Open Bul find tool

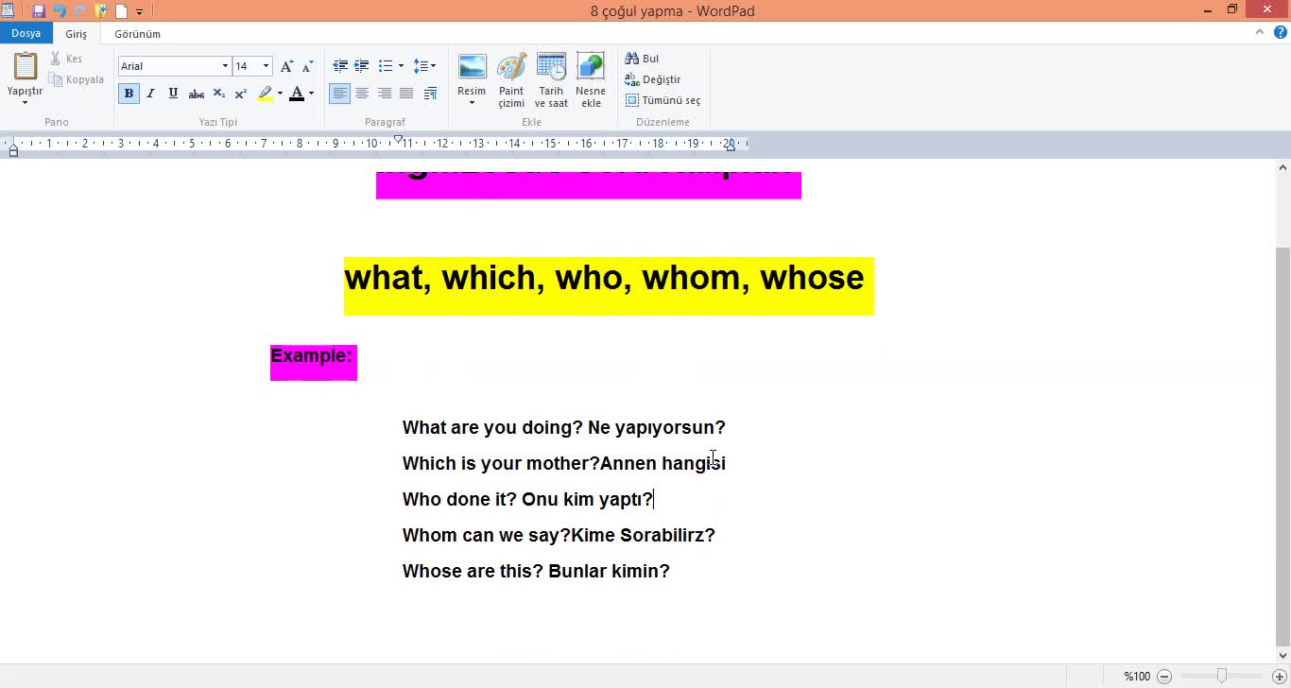click(x=642, y=59)
